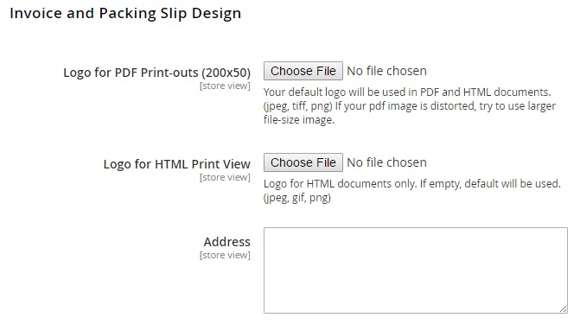Select the '(200x50)' size hint in label
The height and width of the screenshot is (324, 580).
[226, 73]
